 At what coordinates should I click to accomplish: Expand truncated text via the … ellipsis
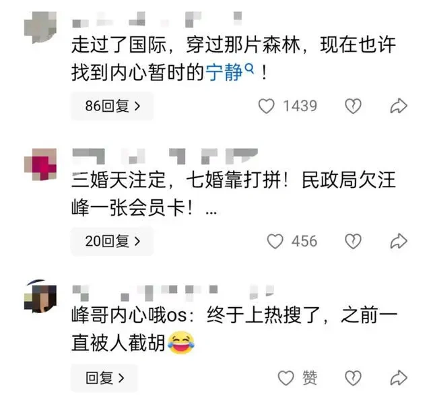pyautogui.click(x=211, y=212)
